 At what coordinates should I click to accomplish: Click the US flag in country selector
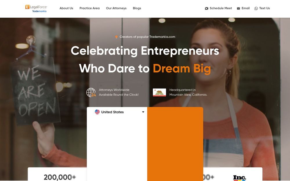click(x=97, y=112)
